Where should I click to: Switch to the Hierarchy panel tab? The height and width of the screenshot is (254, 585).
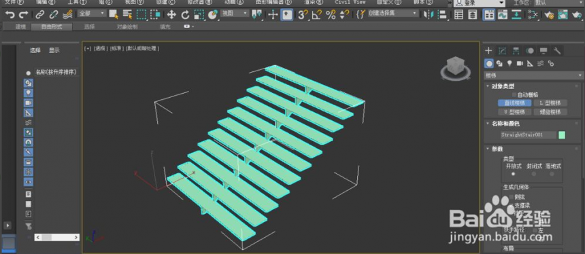(516, 51)
